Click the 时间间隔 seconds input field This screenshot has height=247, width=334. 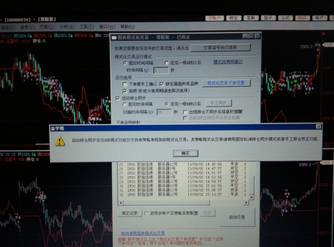[161, 70]
